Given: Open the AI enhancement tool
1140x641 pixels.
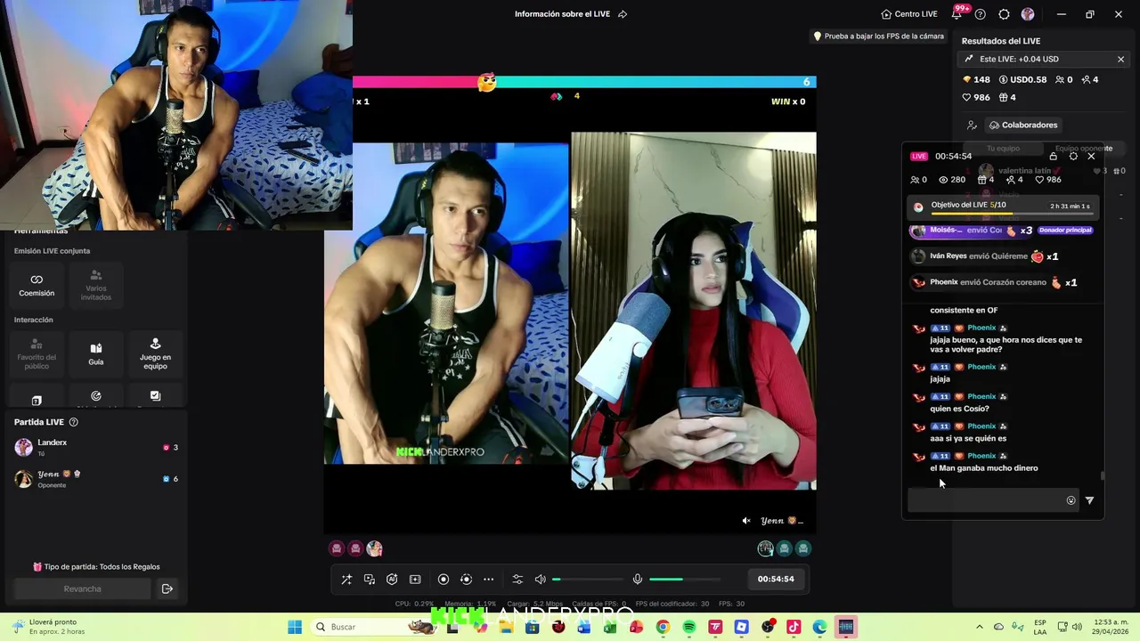Looking at the screenshot, I should (x=392, y=580).
